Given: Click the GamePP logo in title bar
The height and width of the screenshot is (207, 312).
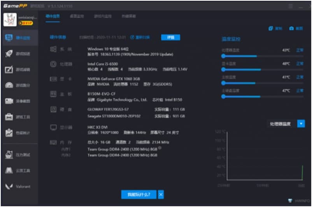Looking at the screenshot, I should tap(15, 6).
